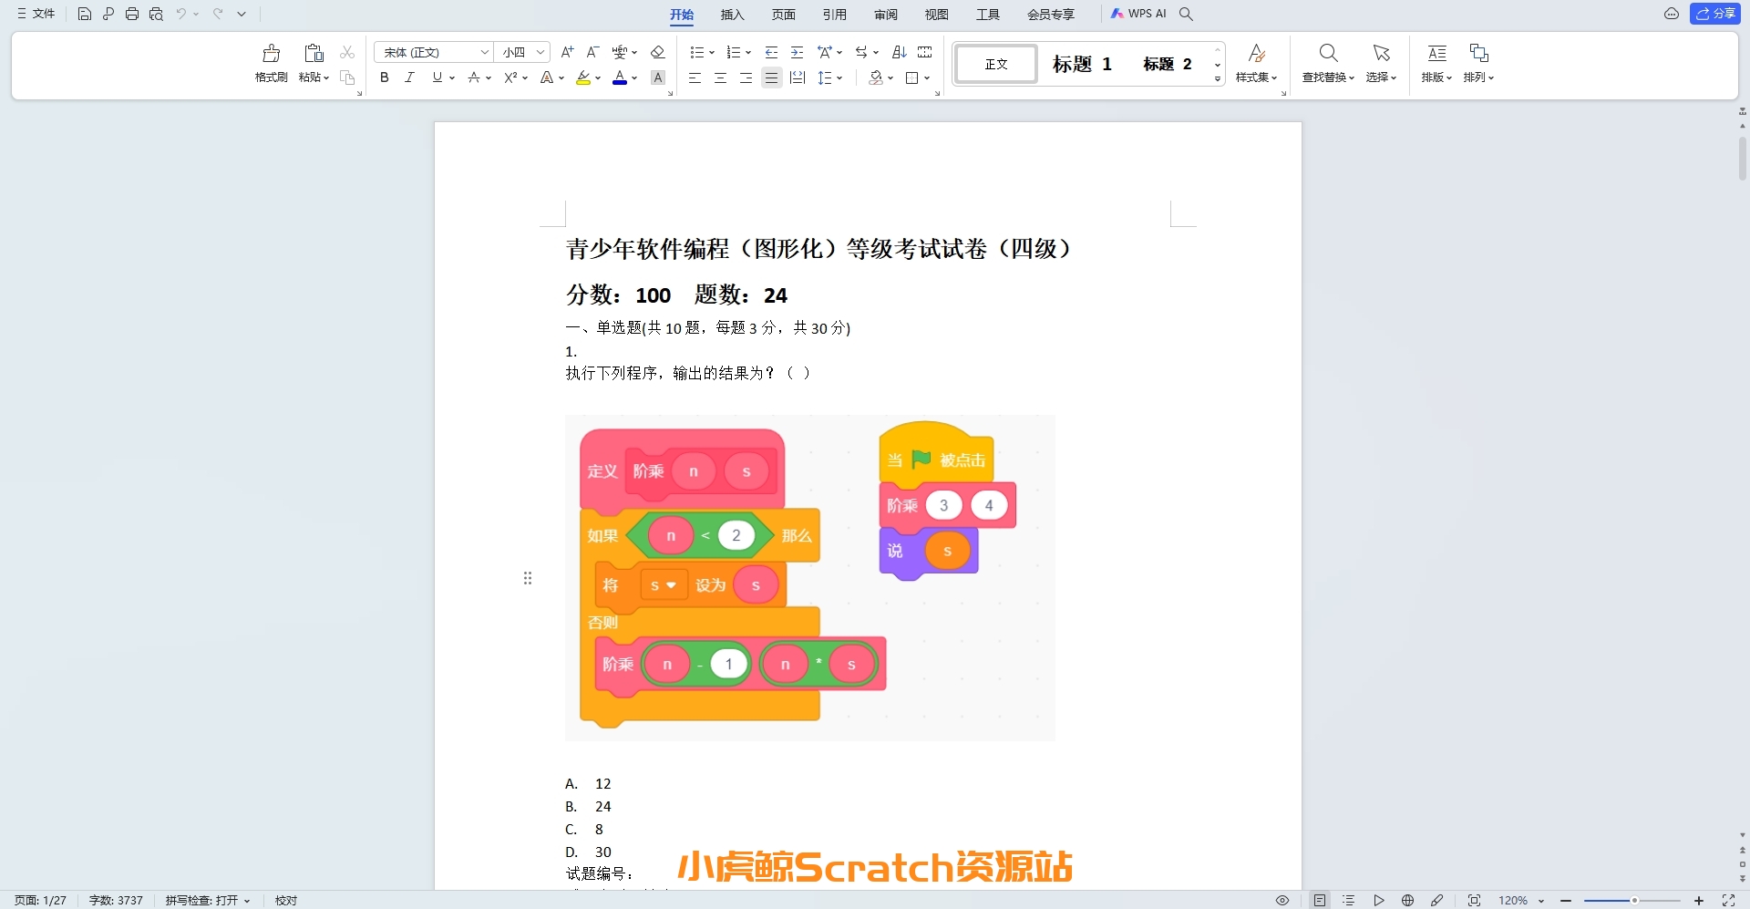Click the fullscreen icon at bottom right

(x=1728, y=900)
